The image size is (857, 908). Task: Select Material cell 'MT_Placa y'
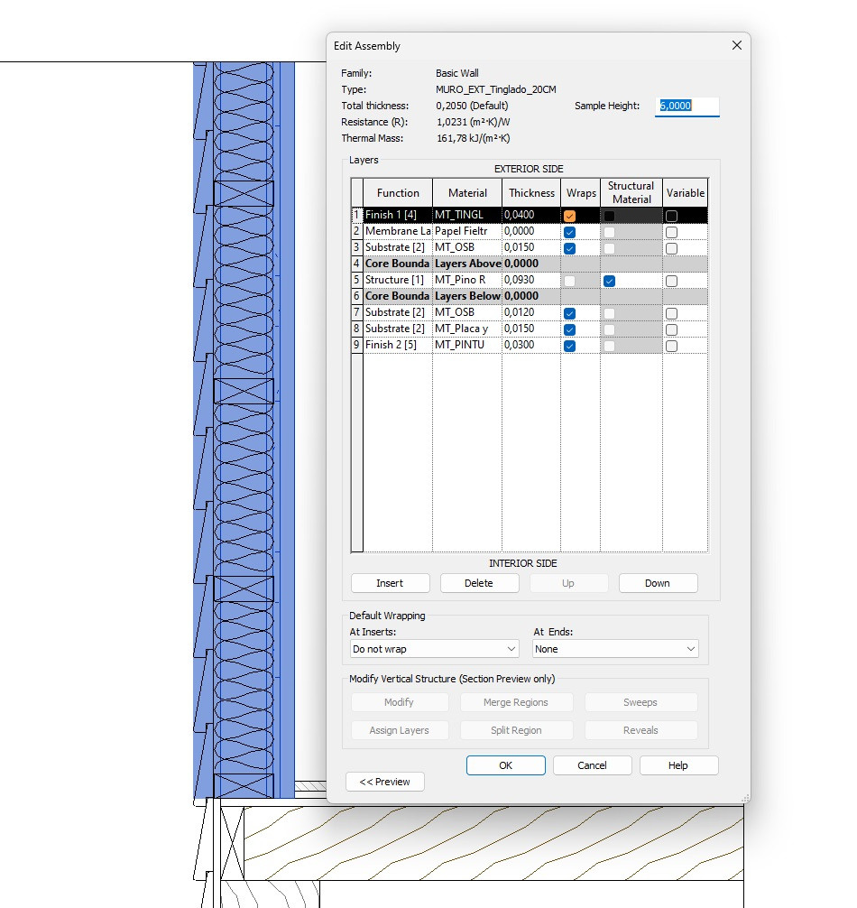coord(467,329)
